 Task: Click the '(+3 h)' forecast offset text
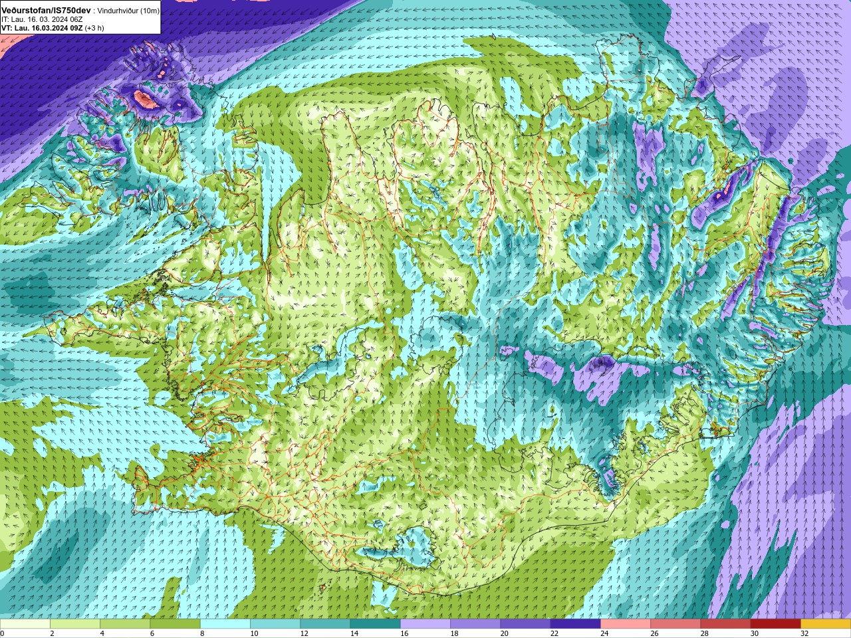pos(94,28)
